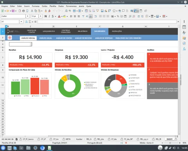Viewport: 188px width, 151px height.
Task: Toggle Align bottom vertical alignment
Action: pyautogui.click(x=90, y=16)
